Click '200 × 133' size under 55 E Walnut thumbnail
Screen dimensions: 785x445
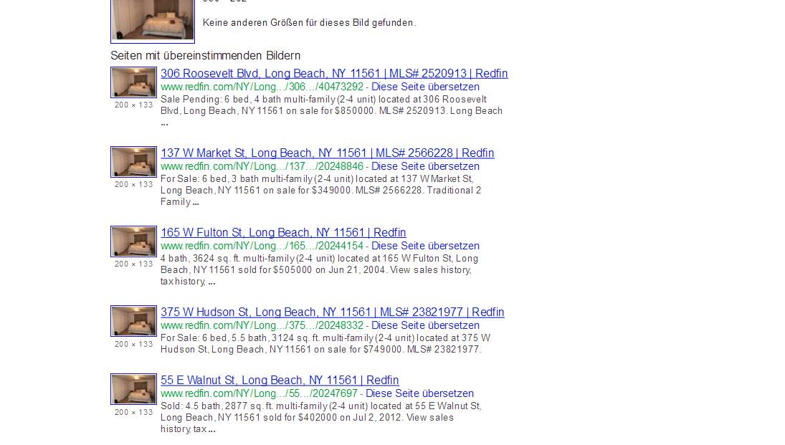click(x=133, y=413)
